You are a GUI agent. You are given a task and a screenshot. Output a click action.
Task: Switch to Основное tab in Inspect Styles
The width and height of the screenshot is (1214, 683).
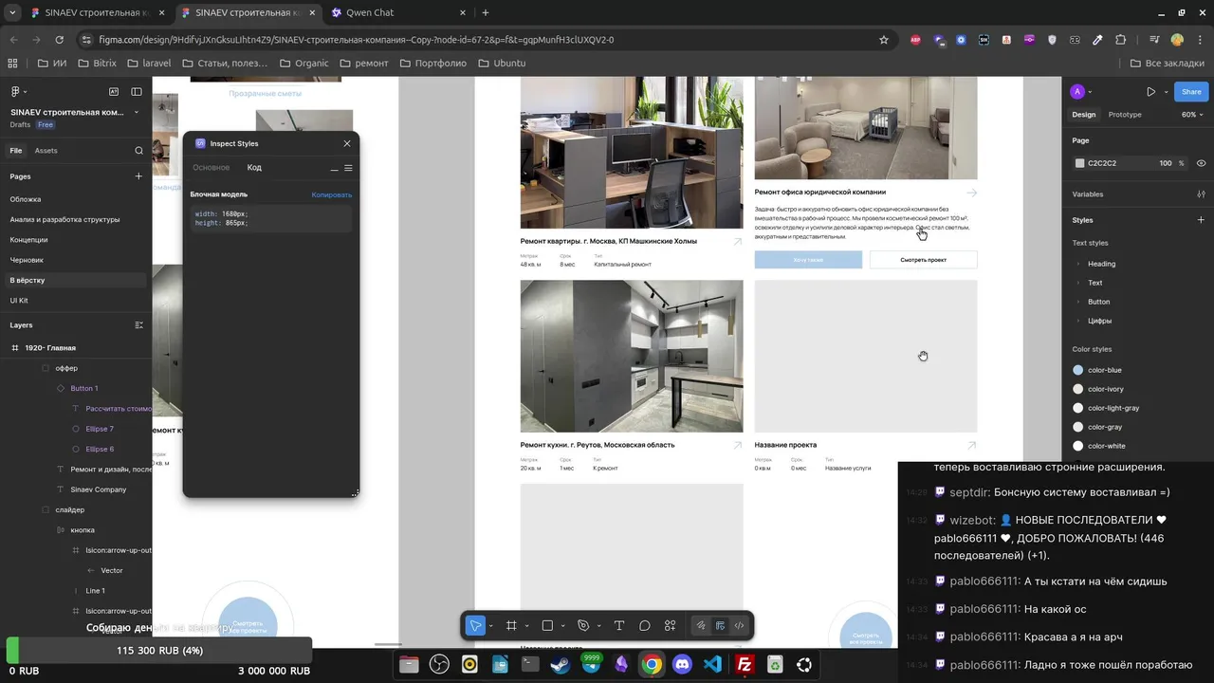coord(212,168)
